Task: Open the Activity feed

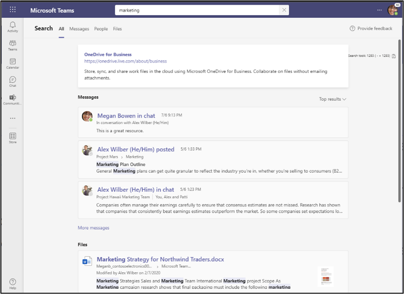Action: click(13, 27)
